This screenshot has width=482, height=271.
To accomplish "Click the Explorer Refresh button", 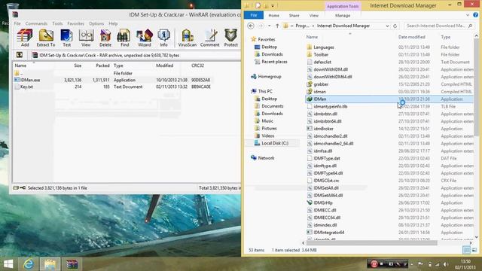I will pyautogui.click(x=395, y=26).
